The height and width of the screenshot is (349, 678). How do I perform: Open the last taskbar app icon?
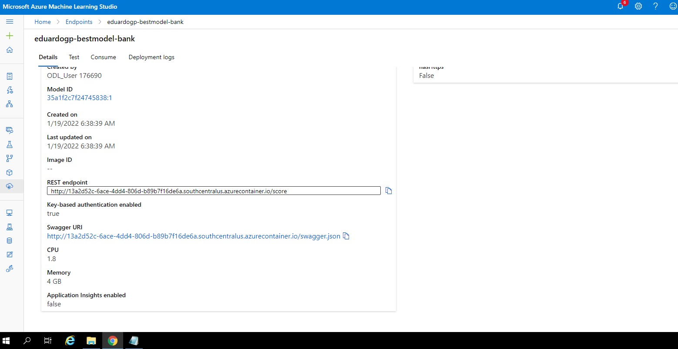(134, 341)
